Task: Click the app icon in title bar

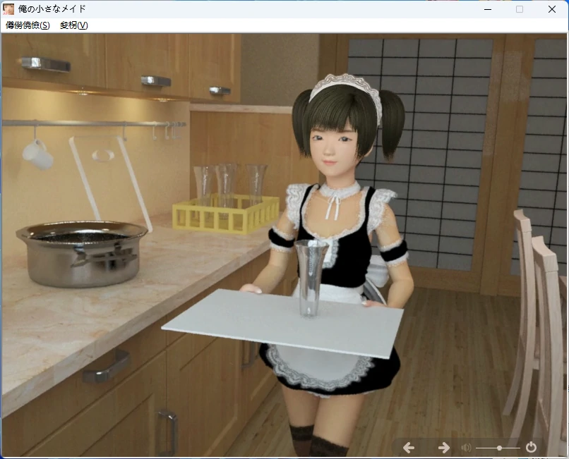Action: pyautogui.click(x=8, y=9)
